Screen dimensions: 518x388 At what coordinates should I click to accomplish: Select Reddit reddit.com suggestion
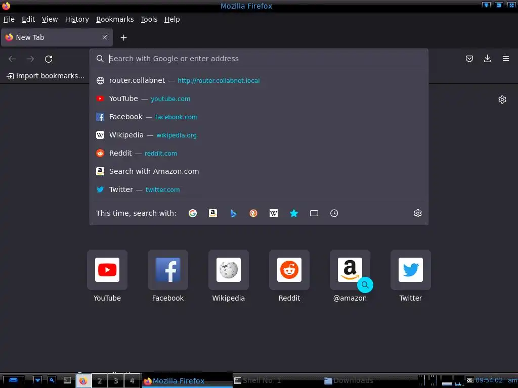pos(259,153)
